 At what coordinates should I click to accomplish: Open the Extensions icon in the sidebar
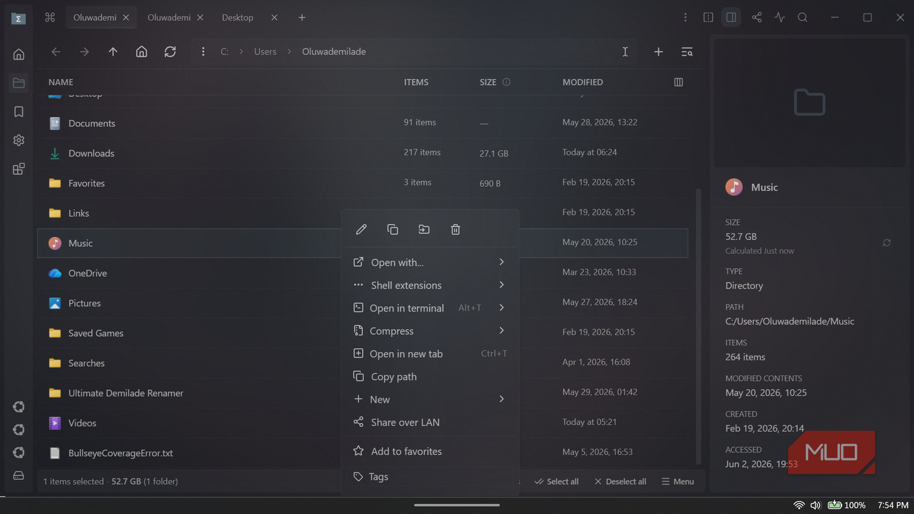[x=19, y=169]
